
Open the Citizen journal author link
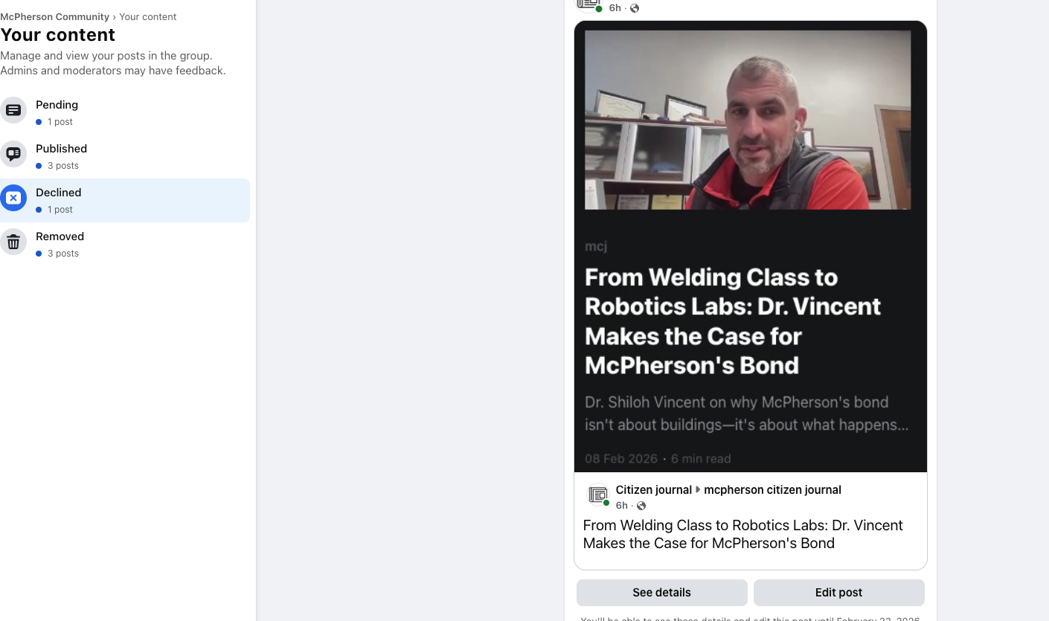point(654,490)
